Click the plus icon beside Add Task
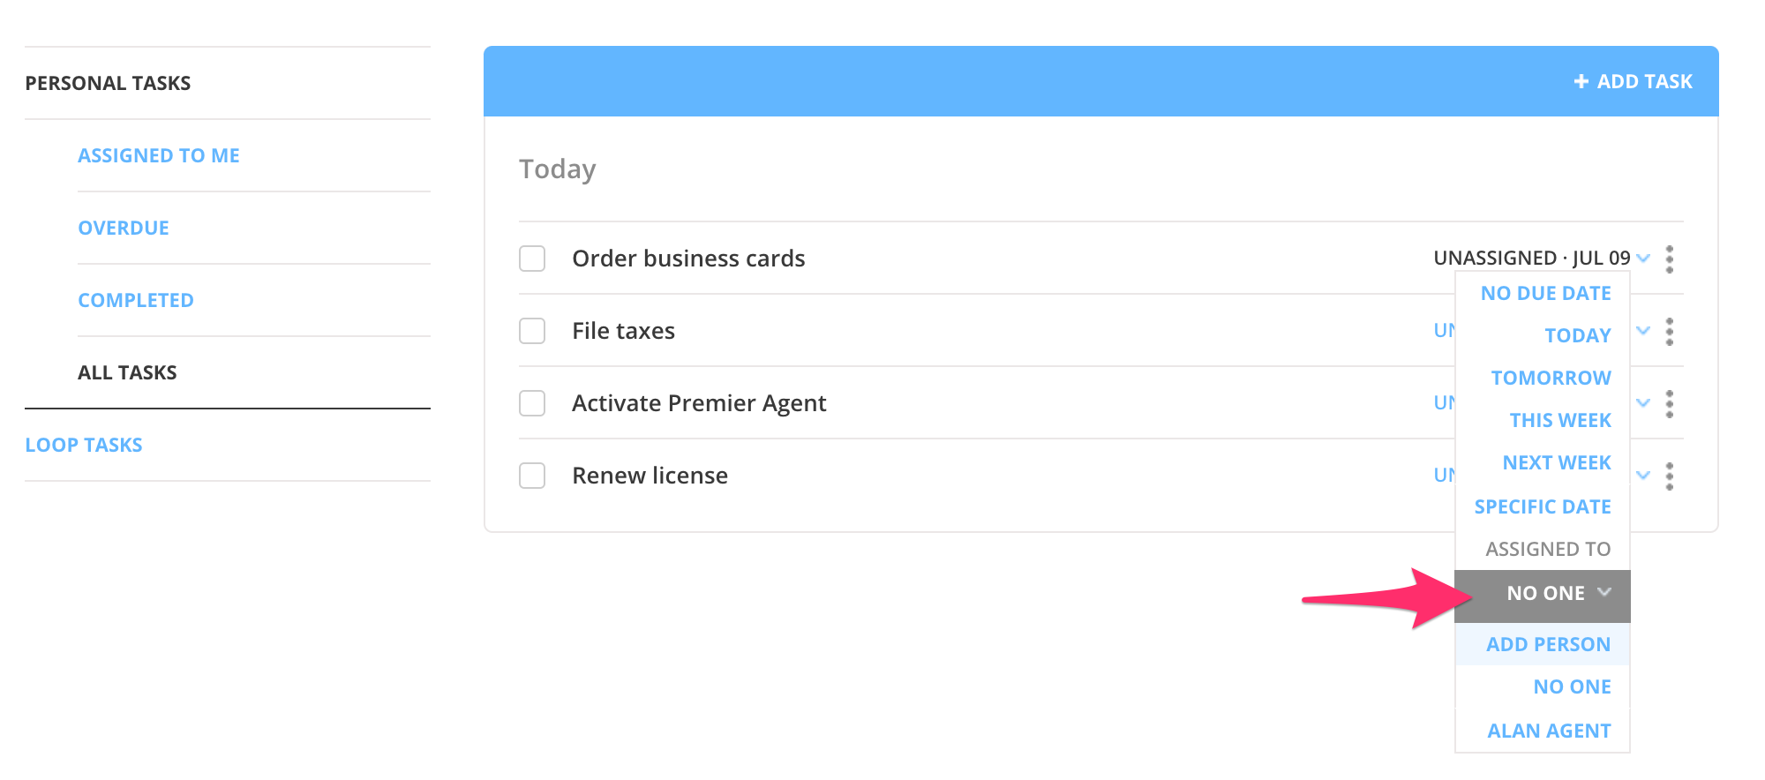1765x780 pixels. click(1581, 82)
